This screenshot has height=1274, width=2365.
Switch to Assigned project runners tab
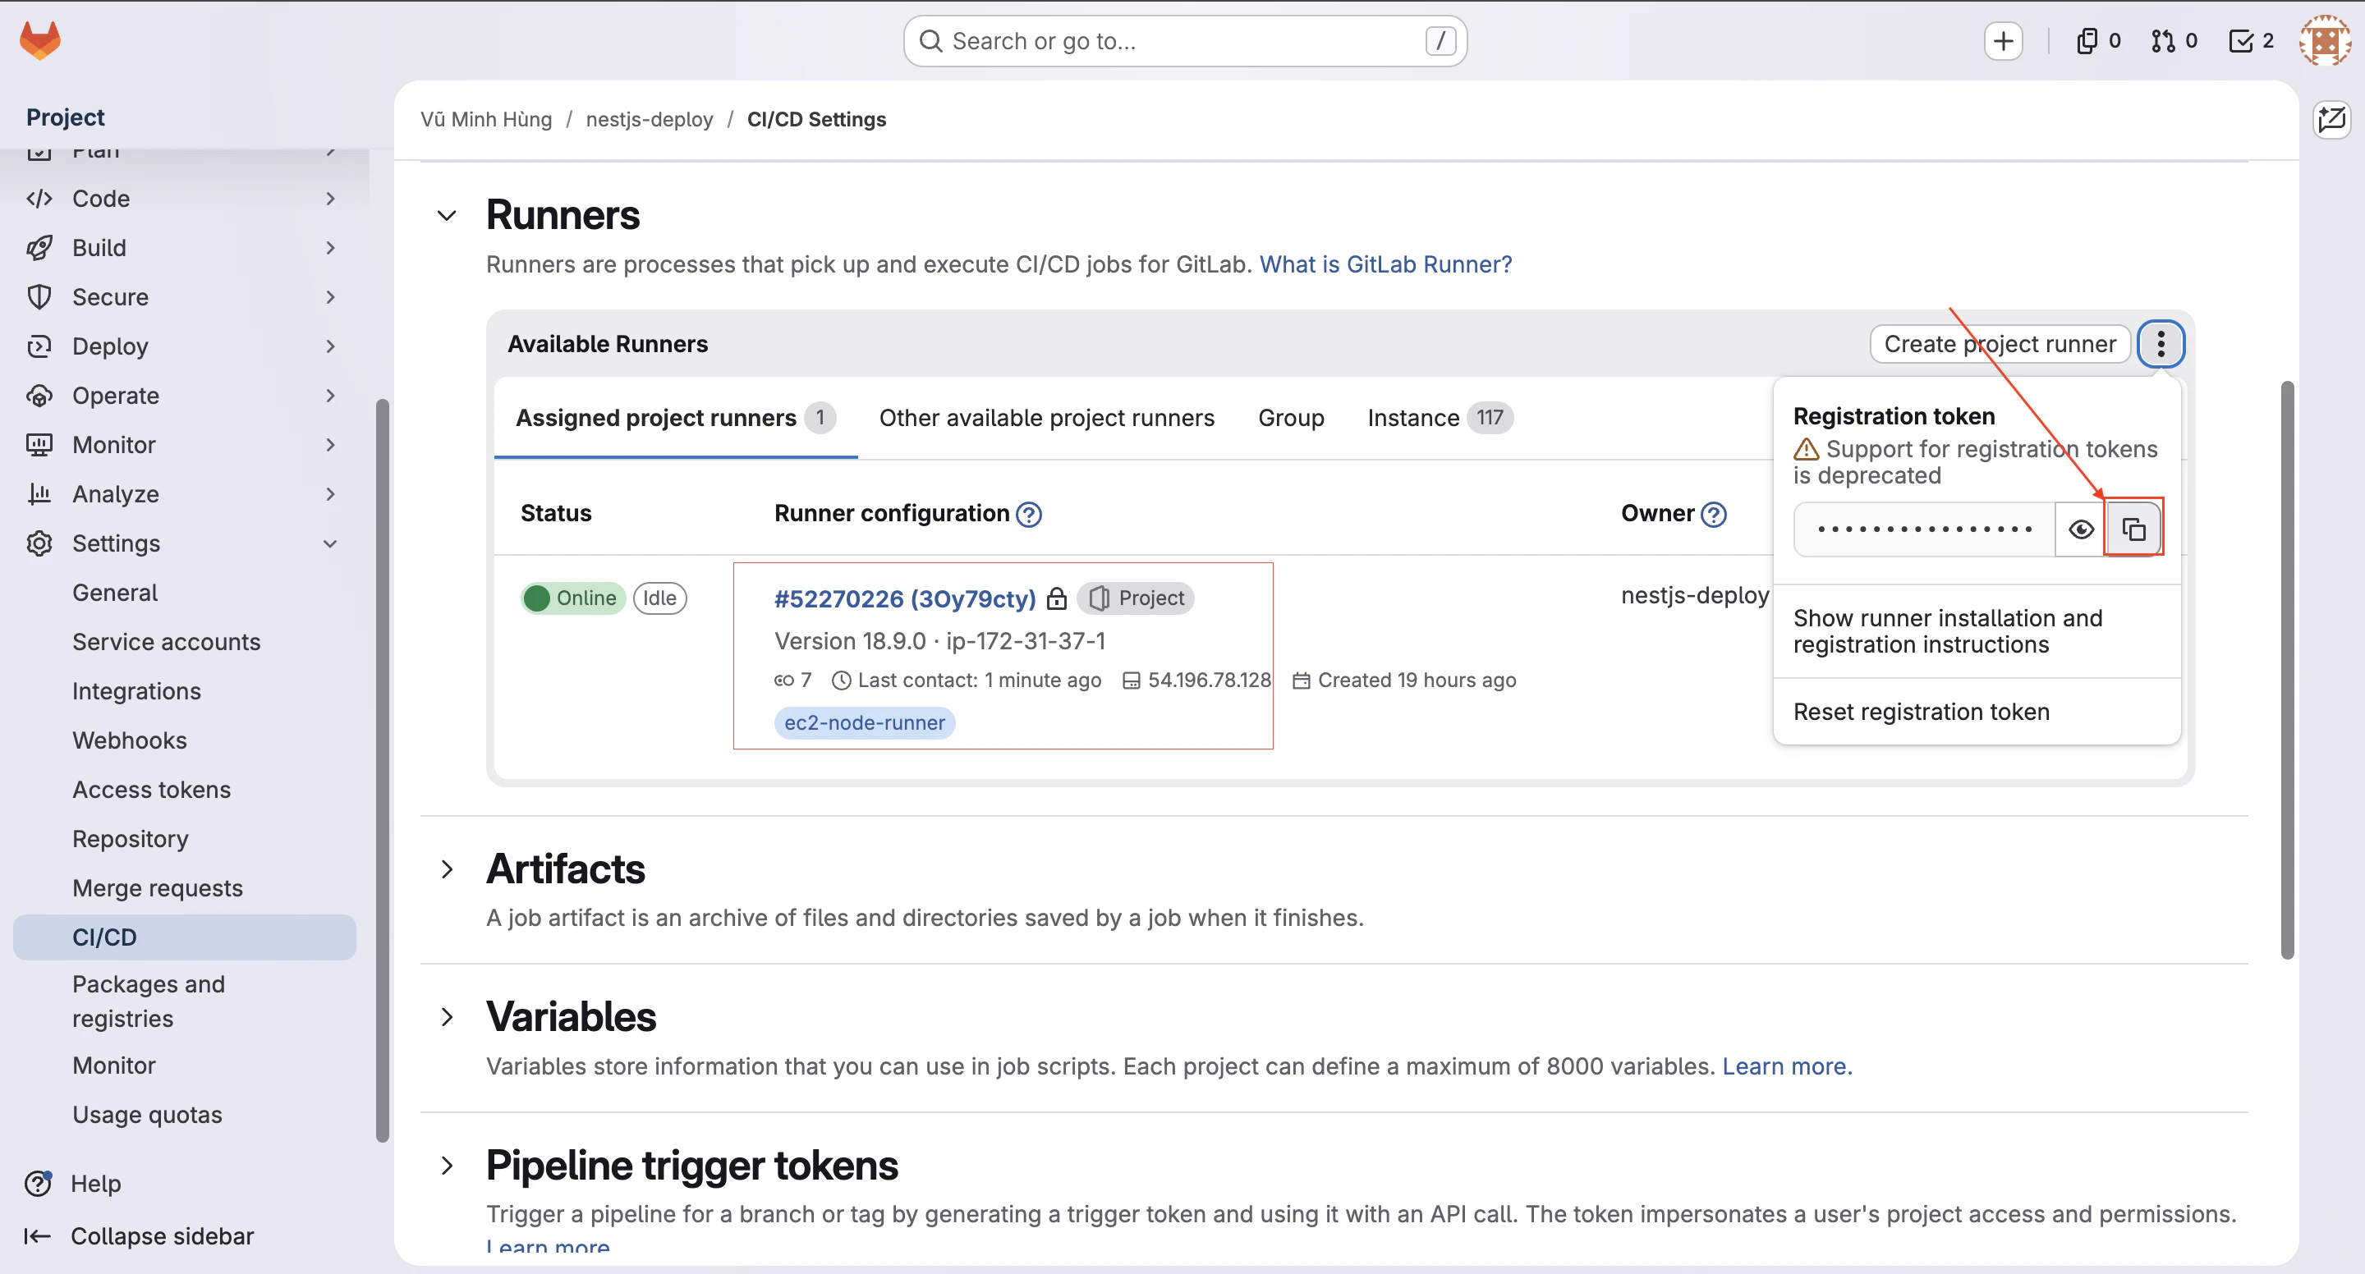pyautogui.click(x=676, y=418)
